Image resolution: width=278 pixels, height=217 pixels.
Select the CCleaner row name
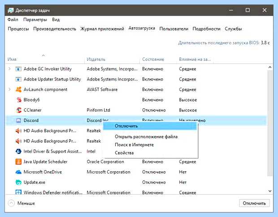32,110
